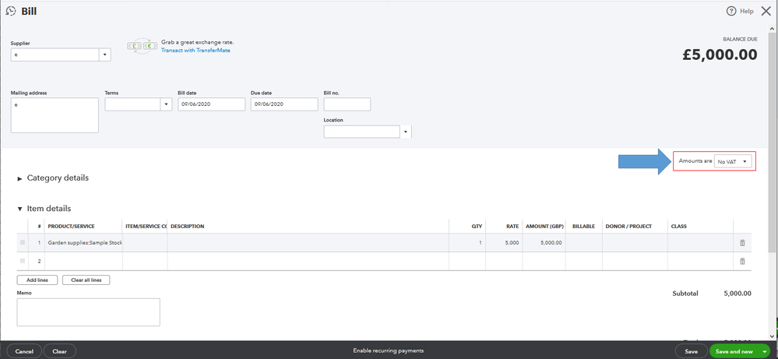This screenshot has height=359, width=778.
Task: Grab drag handle icon for line 1
Action: coord(23,242)
